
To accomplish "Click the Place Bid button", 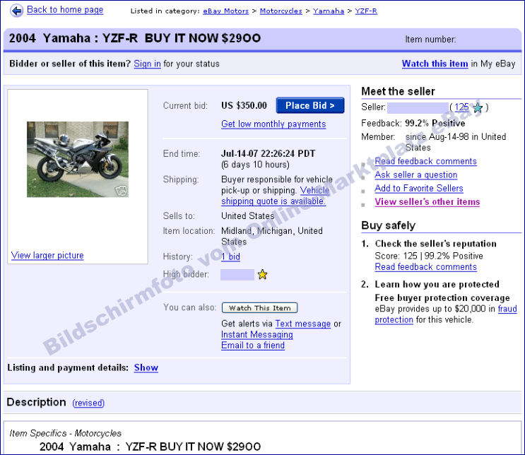I will click(310, 105).
